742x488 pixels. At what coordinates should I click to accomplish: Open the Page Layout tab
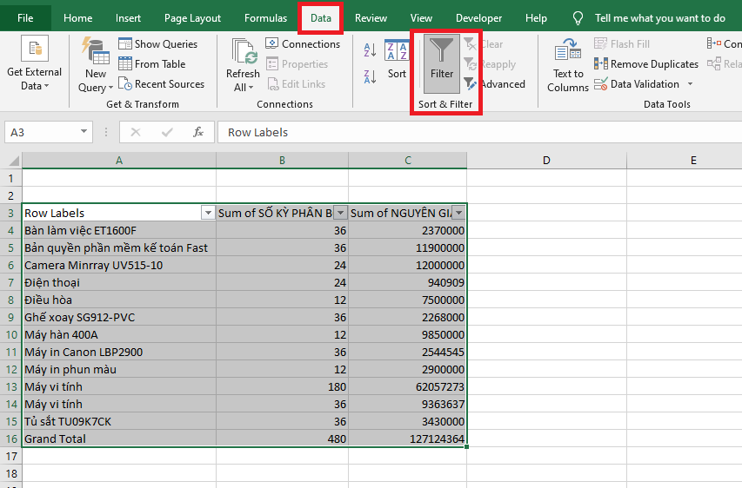[192, 18]
